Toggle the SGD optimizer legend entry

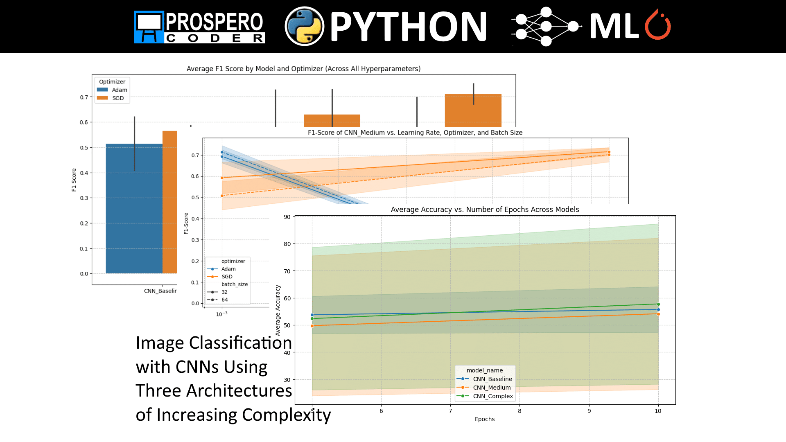pos(221,277)
